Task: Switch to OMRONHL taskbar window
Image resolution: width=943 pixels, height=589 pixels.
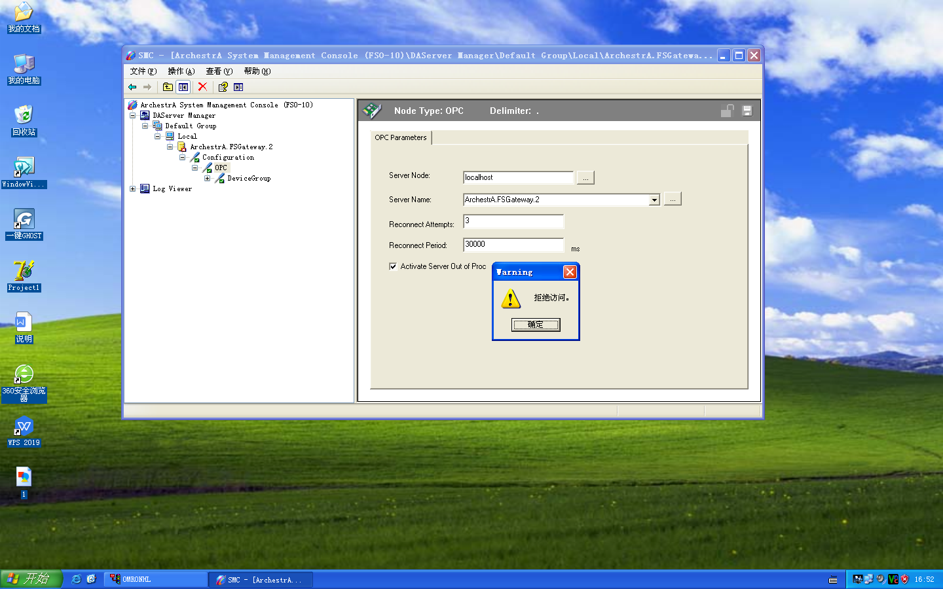Action: 156,580
